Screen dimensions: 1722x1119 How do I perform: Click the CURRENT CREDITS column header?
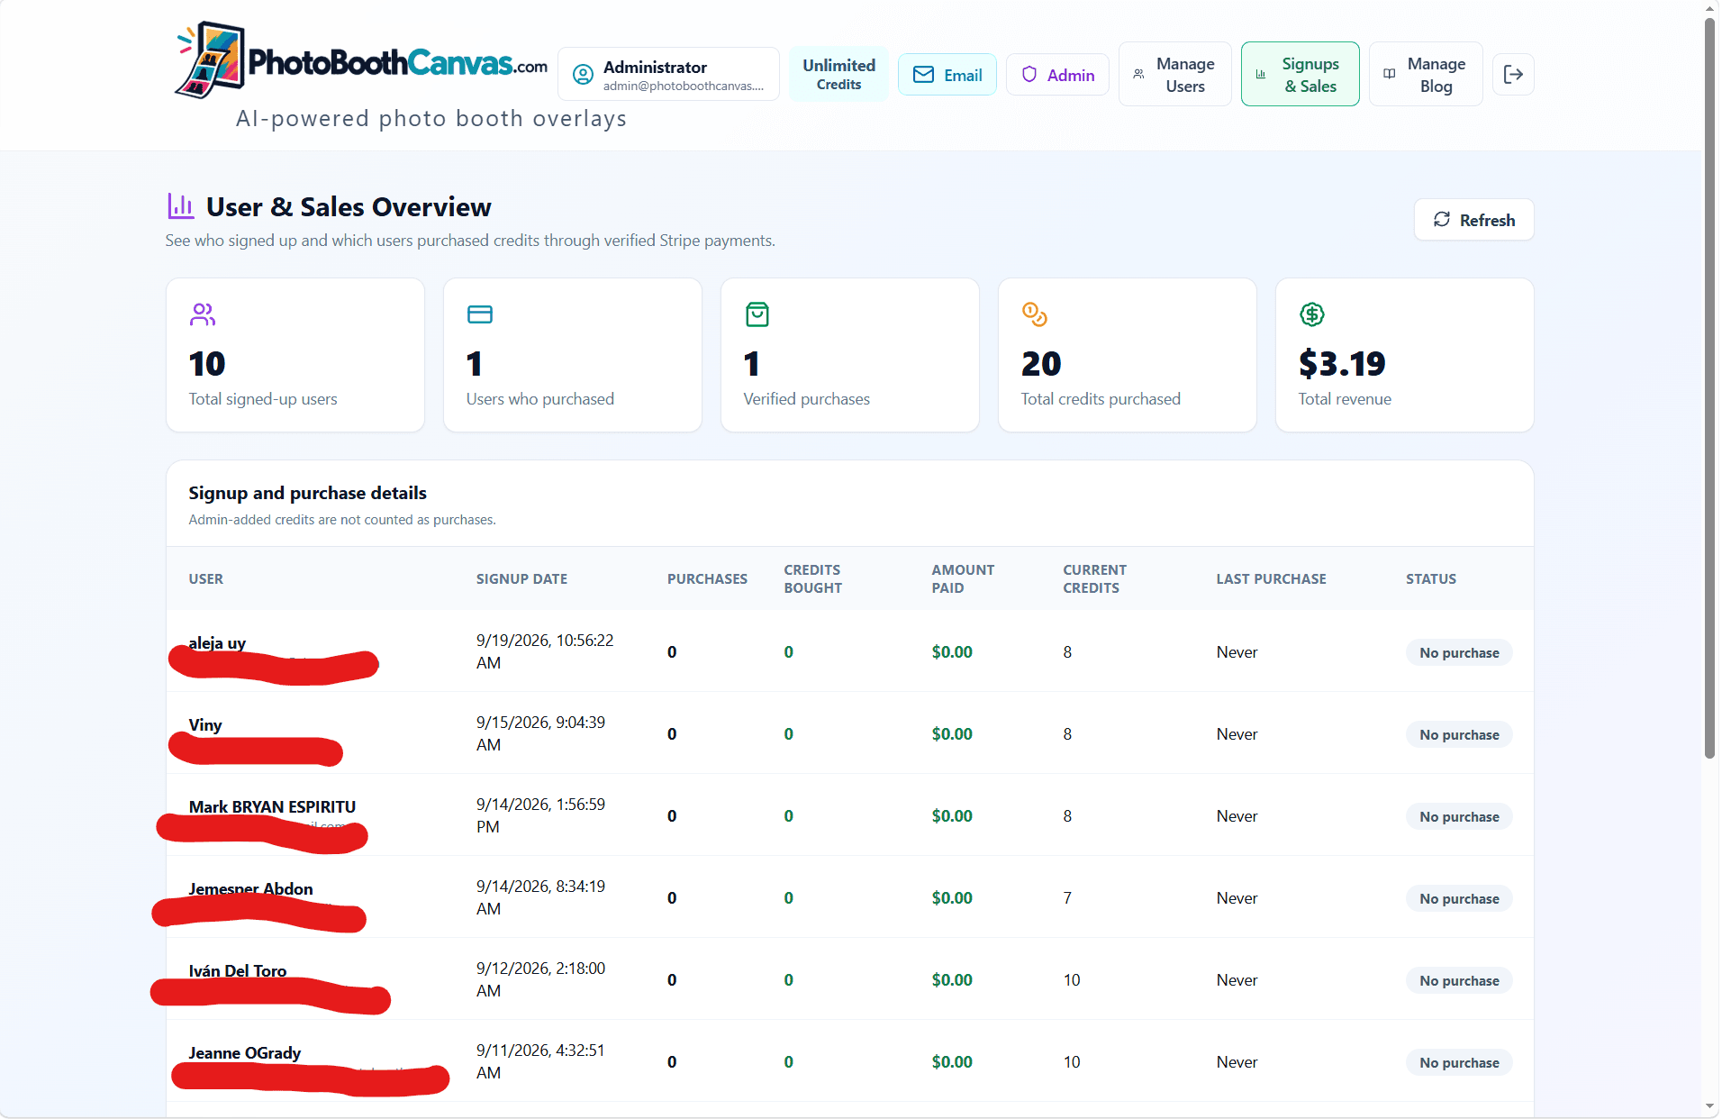[1094, 579]
